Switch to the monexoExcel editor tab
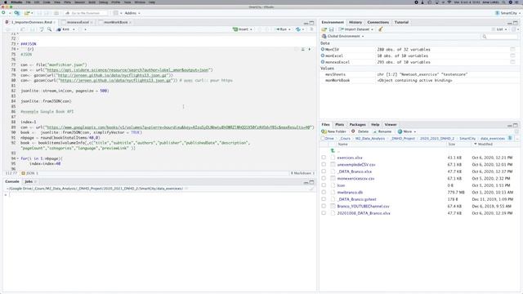 coord(78,22)
